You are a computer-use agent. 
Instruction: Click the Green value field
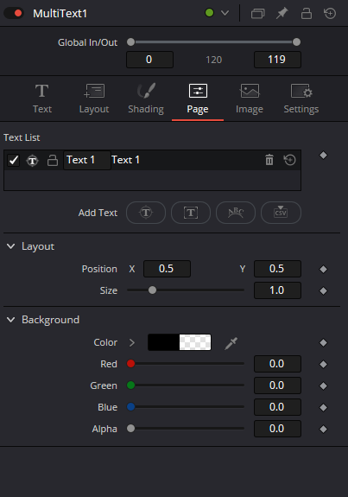[277, 385]
